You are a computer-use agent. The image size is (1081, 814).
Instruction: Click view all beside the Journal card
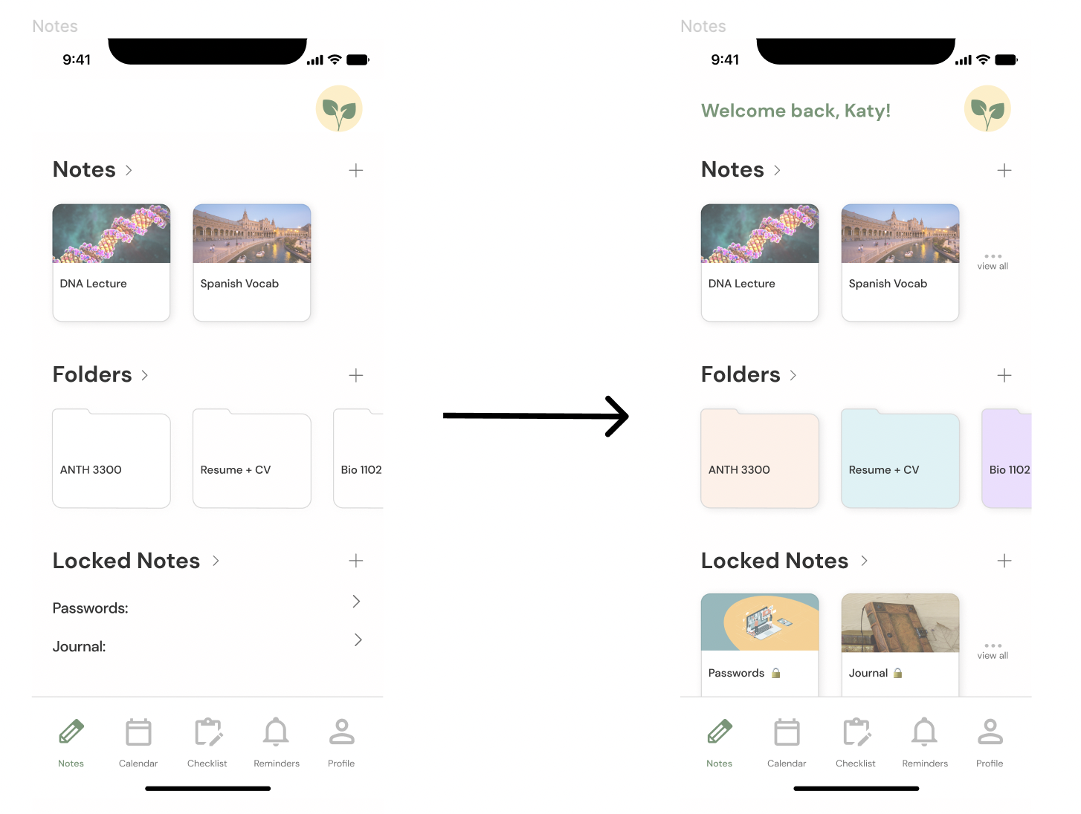pyautogui.click(x=993, y=651)
